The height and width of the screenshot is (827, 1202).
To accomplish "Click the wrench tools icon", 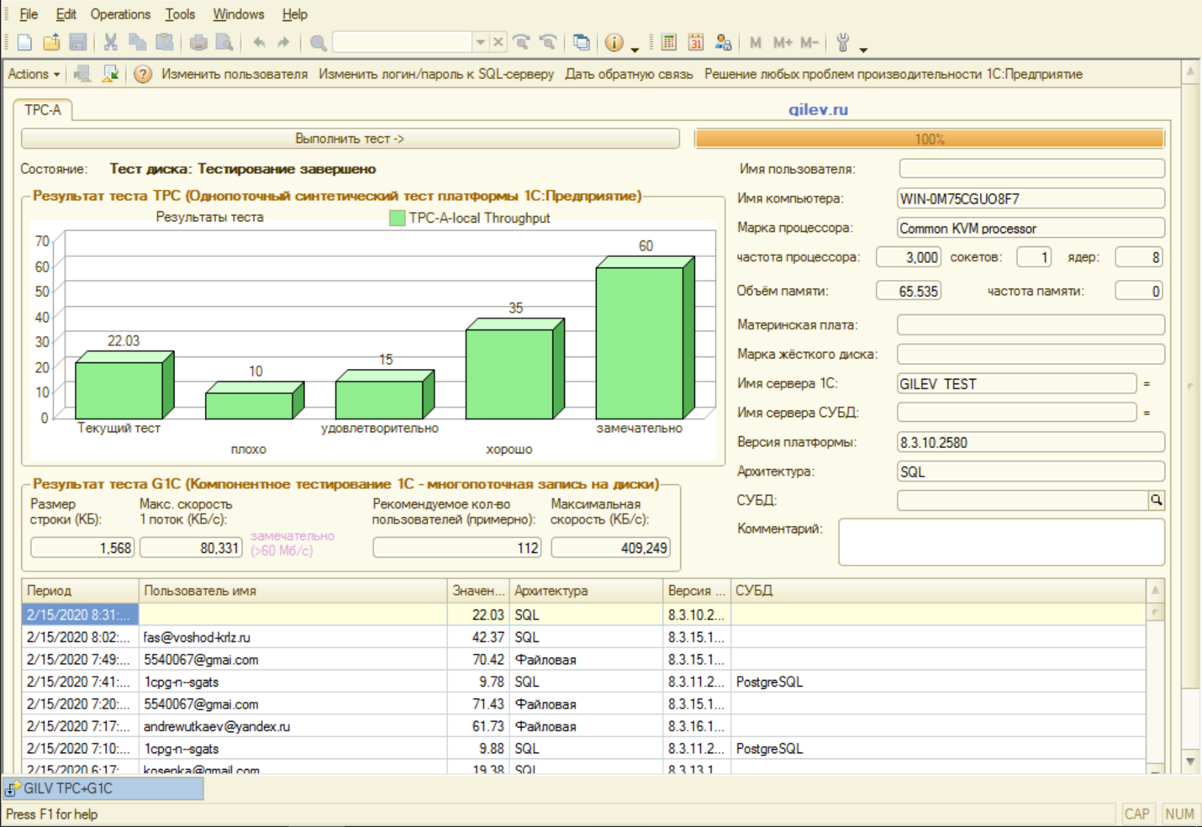I will tap(843, 42).
